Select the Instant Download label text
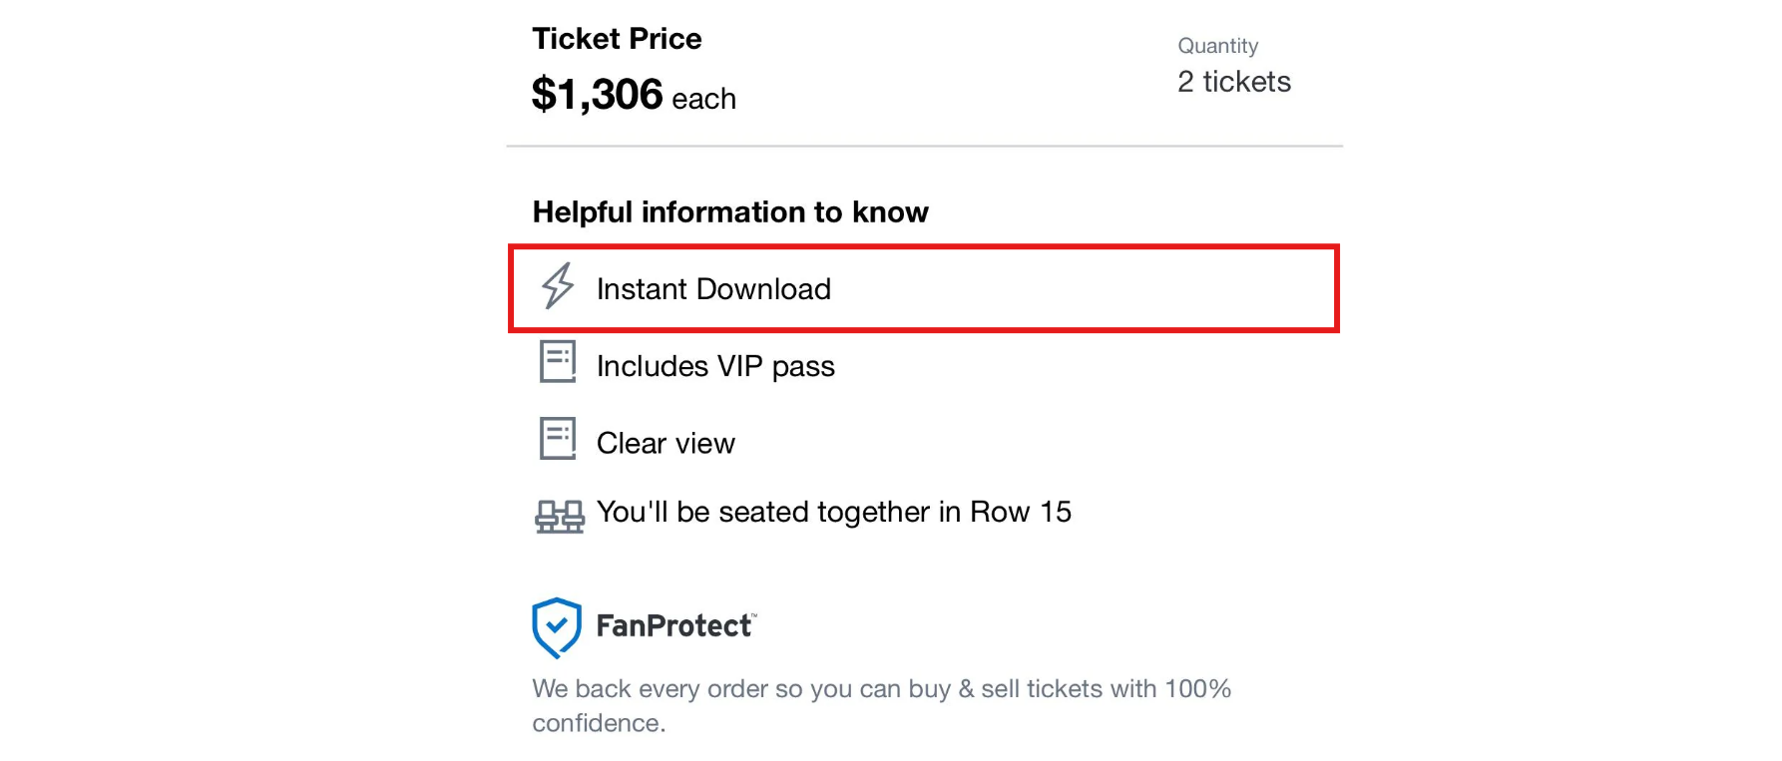The width and height of the screenshot is (1782, 761). [x=713, y=289]
